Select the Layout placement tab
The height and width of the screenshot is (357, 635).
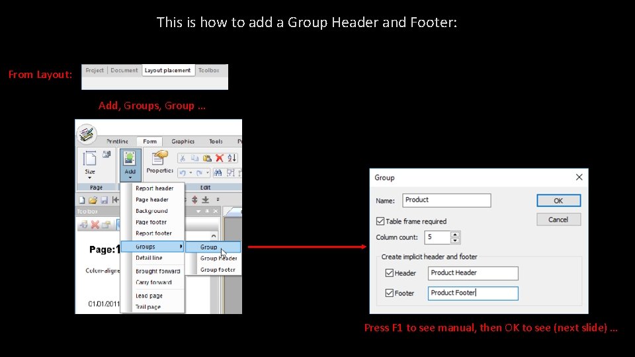[167, 70]
